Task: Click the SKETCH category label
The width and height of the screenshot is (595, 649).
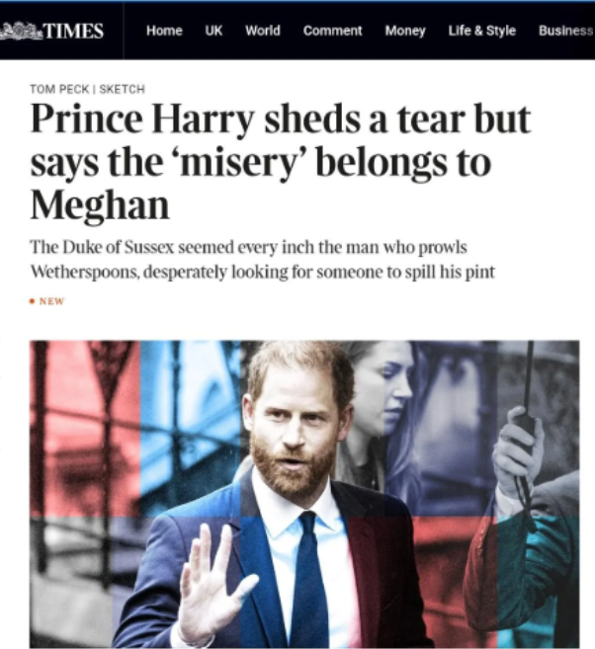Action: point(123,89)
